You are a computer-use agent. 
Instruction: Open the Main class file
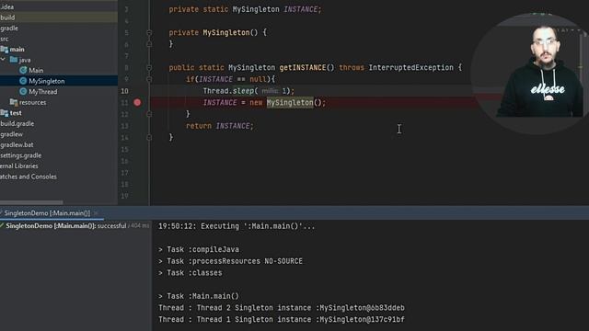tap(36, 70)
